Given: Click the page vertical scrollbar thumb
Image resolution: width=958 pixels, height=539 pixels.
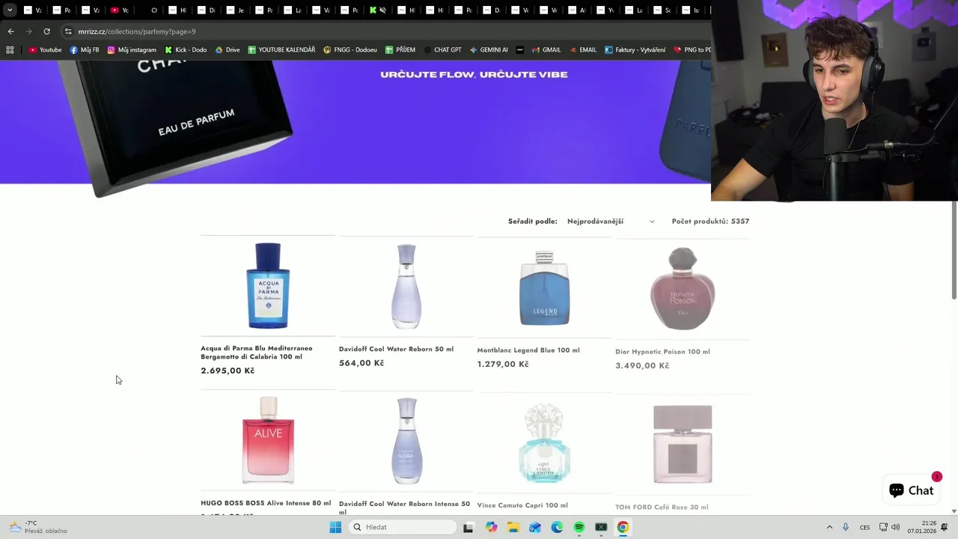Looking at the screenshot, I should click(x=954, y=251).
